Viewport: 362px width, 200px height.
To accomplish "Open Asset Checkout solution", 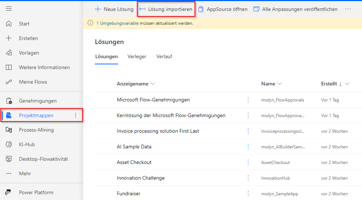I will (x=134, y=162).
